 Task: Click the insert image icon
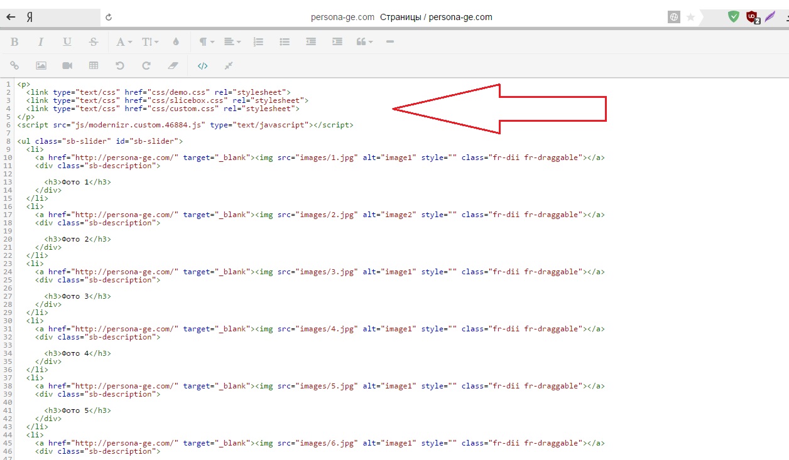tap(41, 65)
